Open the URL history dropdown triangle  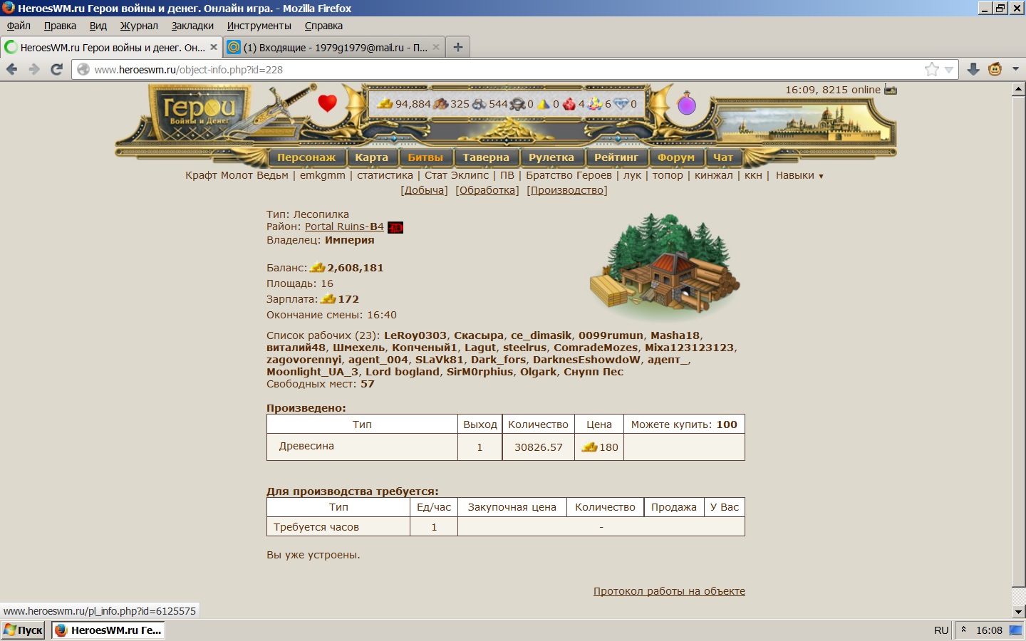pyautogui.click(x=948, y=70)
